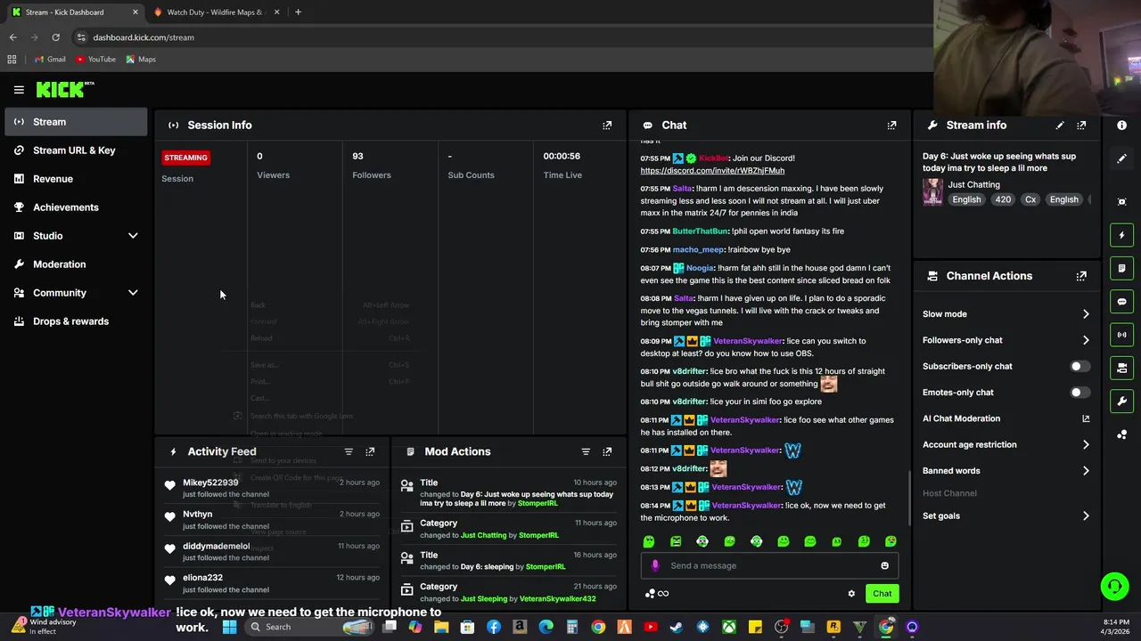Open chat settings gear icon

[x=851, y=594]
